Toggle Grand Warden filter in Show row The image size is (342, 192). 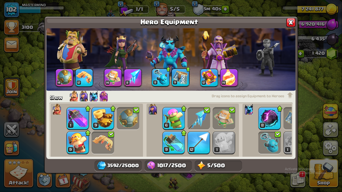pos(104,96)
